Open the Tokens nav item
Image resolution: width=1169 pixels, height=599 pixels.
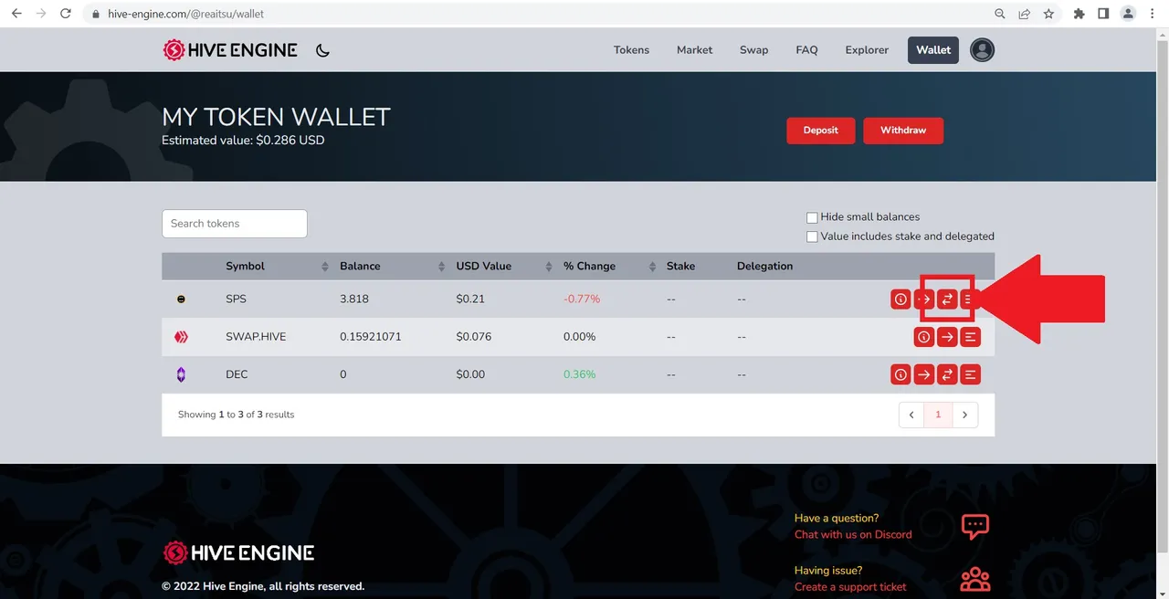click(631, 50)
